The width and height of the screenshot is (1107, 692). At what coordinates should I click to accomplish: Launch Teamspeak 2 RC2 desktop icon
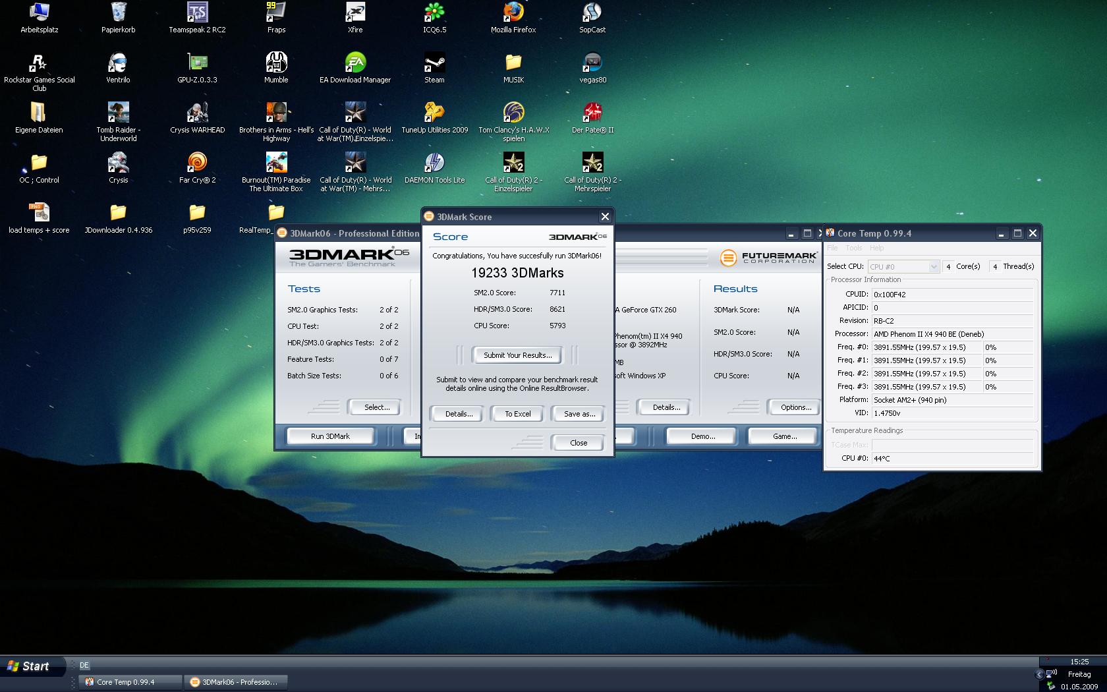197,17
